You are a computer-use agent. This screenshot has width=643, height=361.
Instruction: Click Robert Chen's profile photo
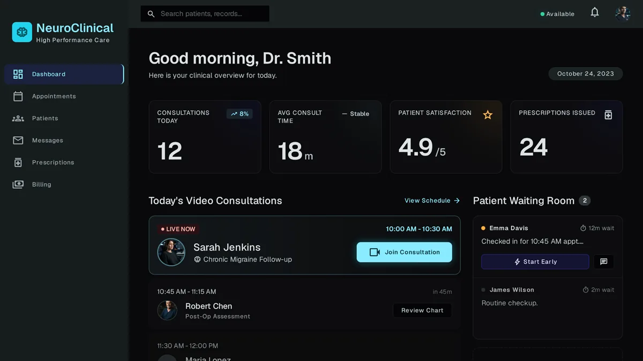click(167, 310)
